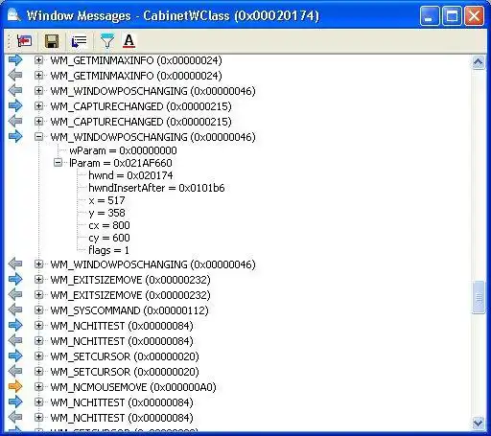Click gray arrow beside WM_SYSCOMMAND
Screen dimensions: 491x436
coord(15,310)
